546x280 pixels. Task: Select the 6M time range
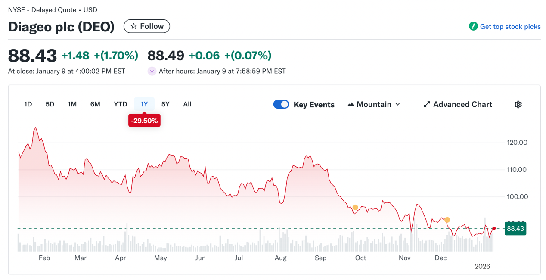pyautogui.click(x=95, y=104)
